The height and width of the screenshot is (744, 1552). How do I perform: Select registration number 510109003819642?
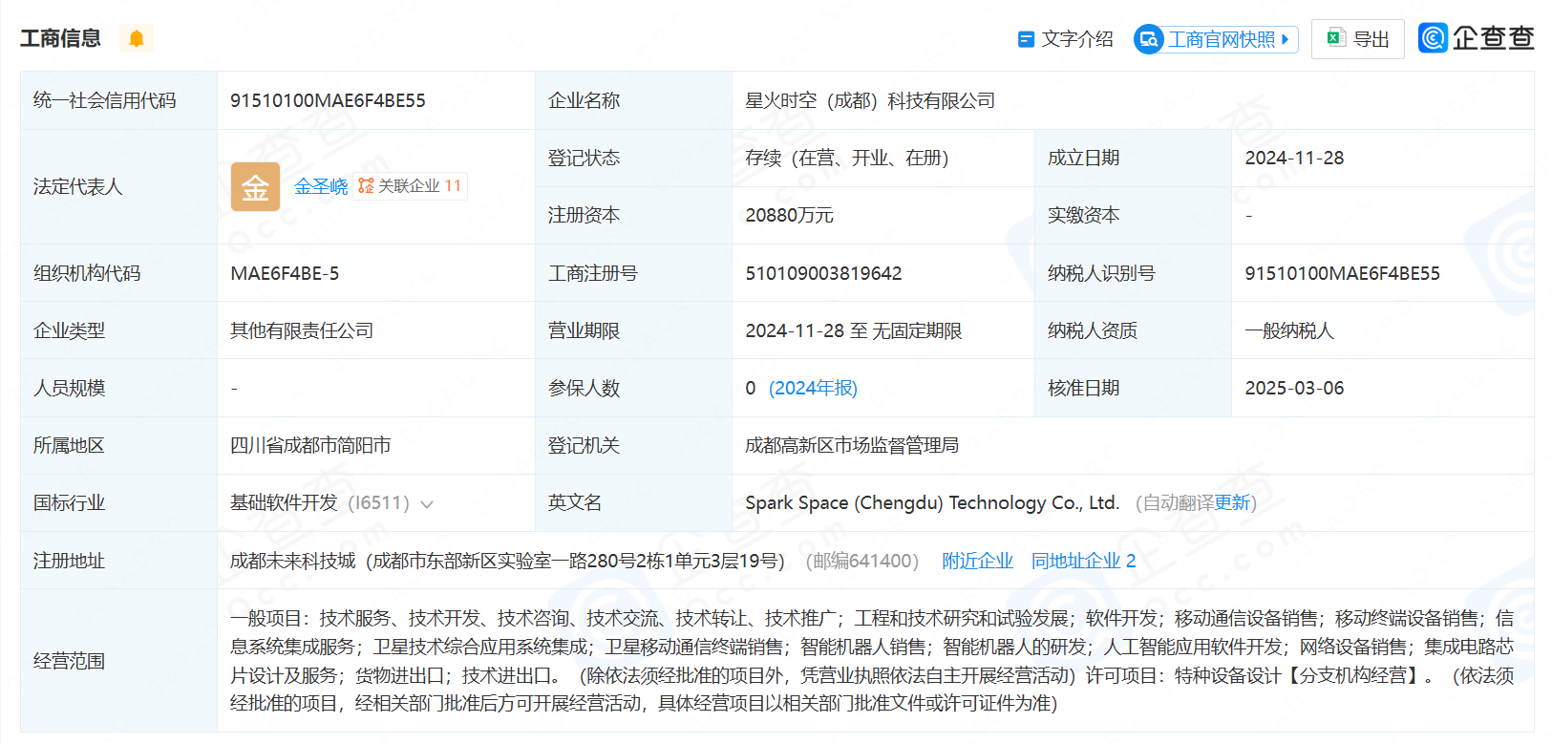pyautogui.click(x=823, y=273)
